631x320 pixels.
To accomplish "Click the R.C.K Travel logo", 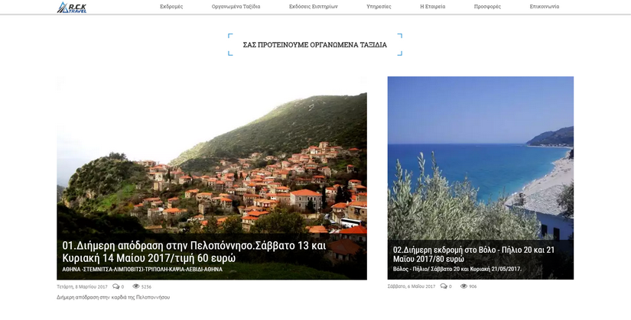I will 72,7.
